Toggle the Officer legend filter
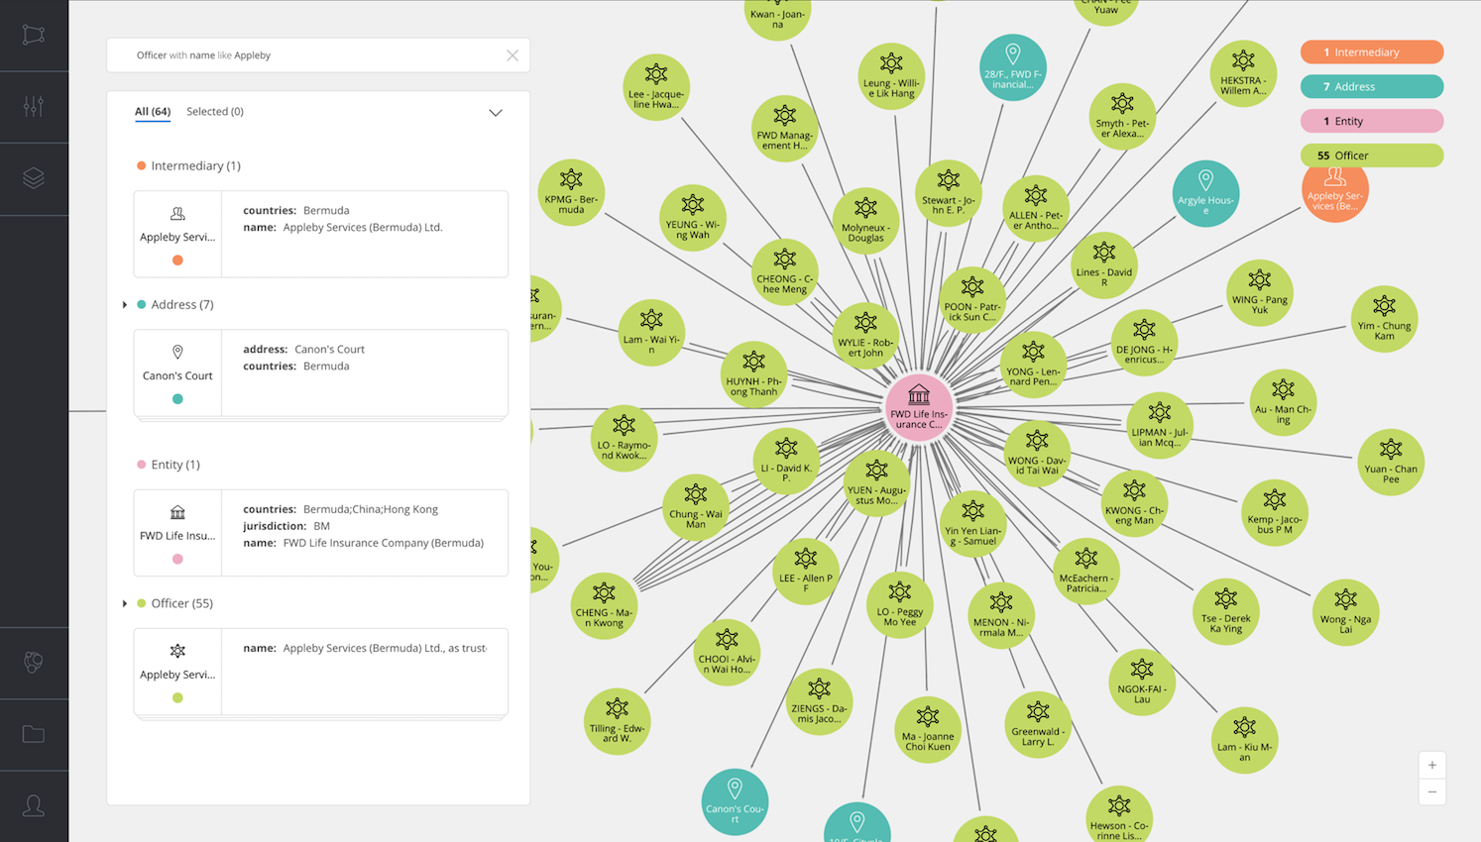 tap(1372, 156)
